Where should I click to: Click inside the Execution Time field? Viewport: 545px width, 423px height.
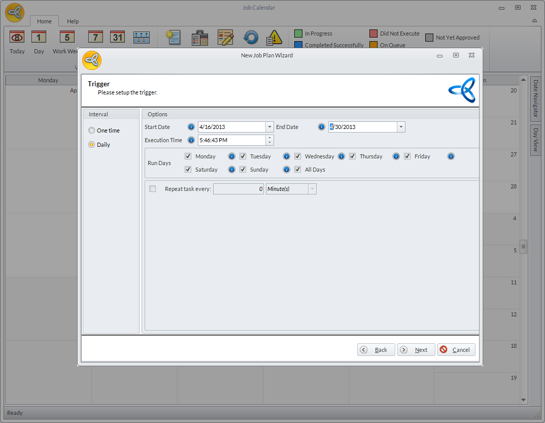click(x=231, y=140)
